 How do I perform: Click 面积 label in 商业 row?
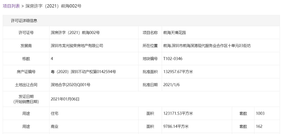tap(150, 126)
